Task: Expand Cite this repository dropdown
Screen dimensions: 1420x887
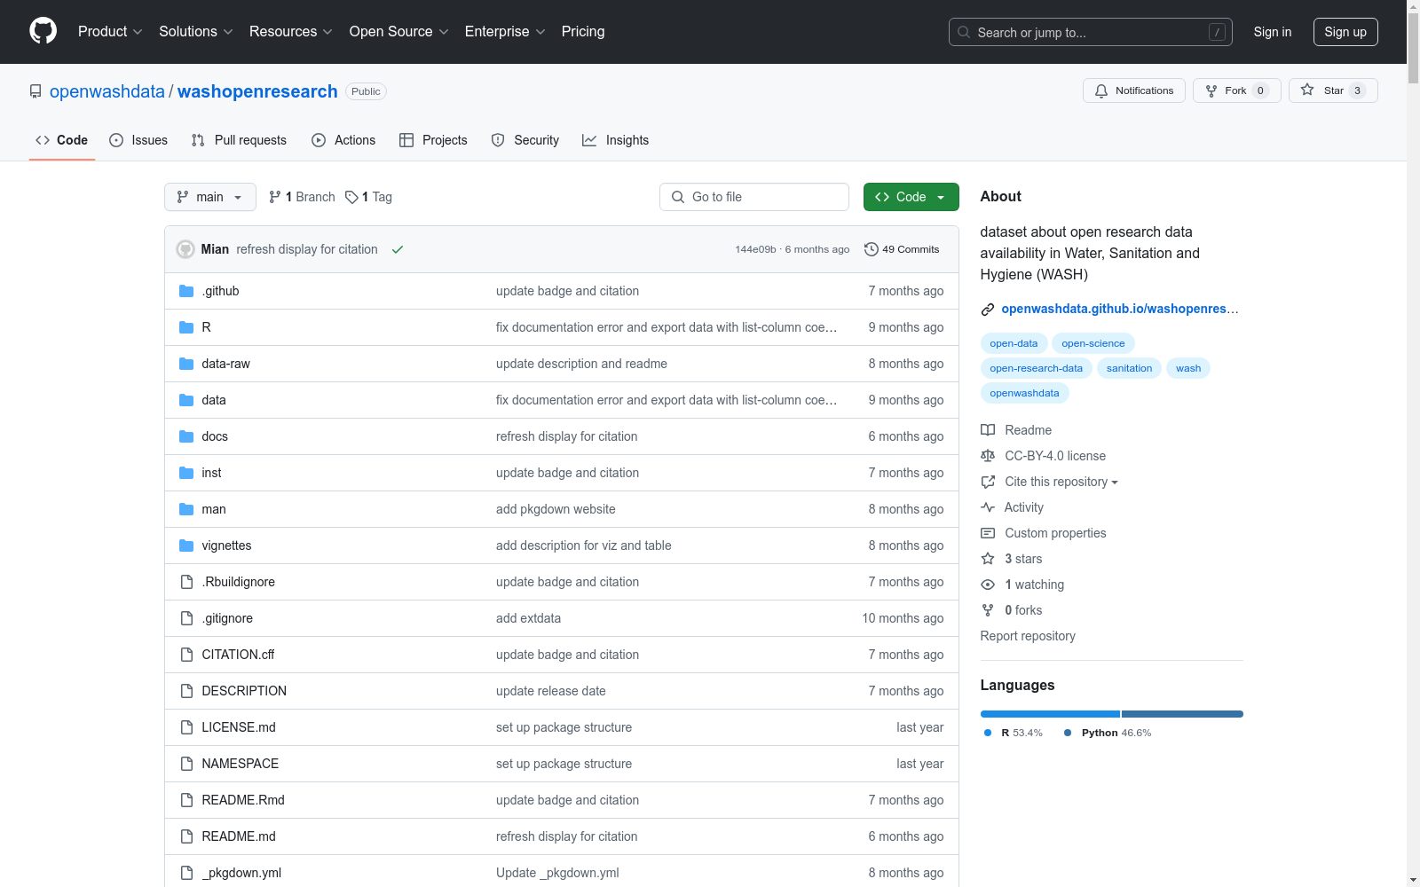Action: pyautogui.click(x=1061, y=482)
